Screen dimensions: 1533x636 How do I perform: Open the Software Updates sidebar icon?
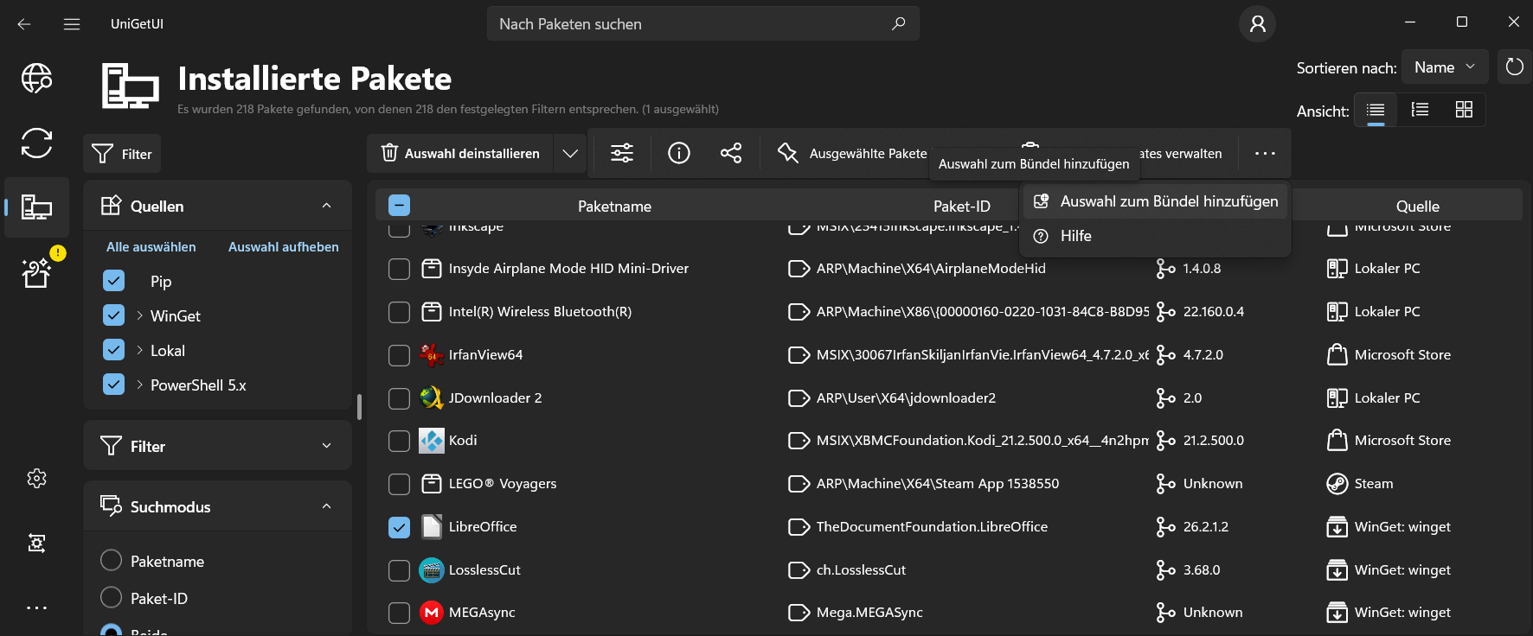(x=36, y=143)
